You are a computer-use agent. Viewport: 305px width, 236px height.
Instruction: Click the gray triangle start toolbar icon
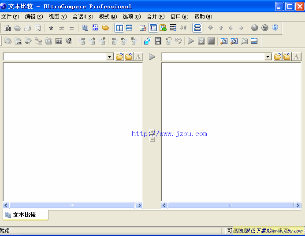click(190, 41)
